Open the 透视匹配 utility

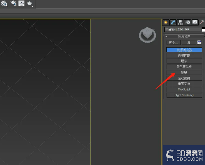point(184,56)
